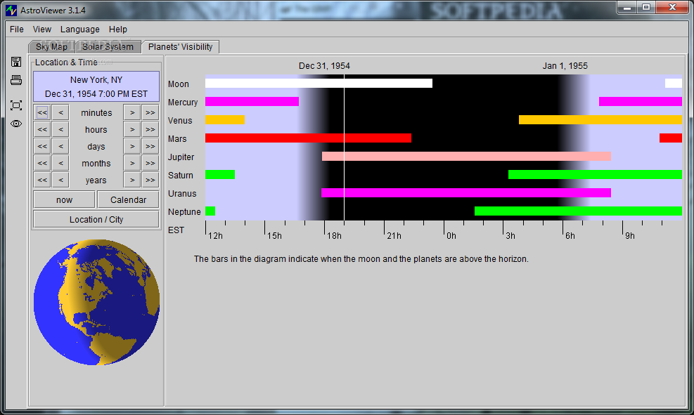
Task: Maximize the AstroViewer window
Action: (646, 7)
